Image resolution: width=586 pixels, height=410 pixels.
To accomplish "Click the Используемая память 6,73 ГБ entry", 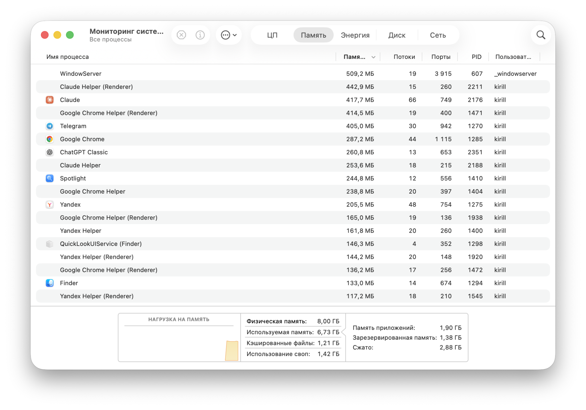I will [293, 332].
